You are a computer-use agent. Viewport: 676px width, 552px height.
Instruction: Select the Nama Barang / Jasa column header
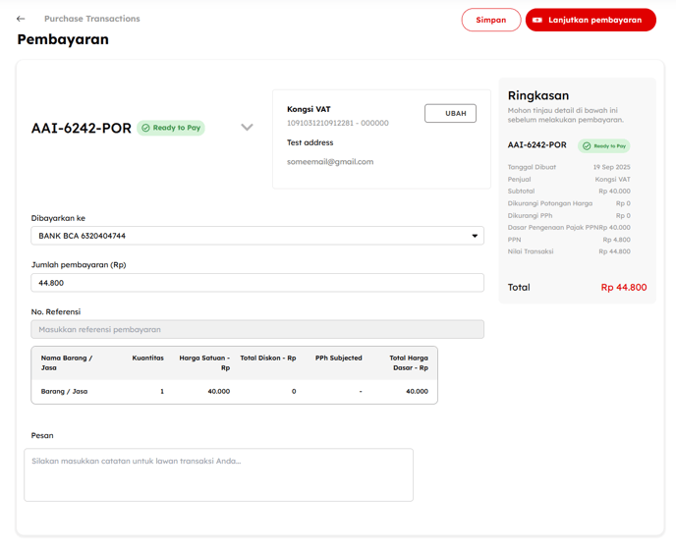pos(67,362)
